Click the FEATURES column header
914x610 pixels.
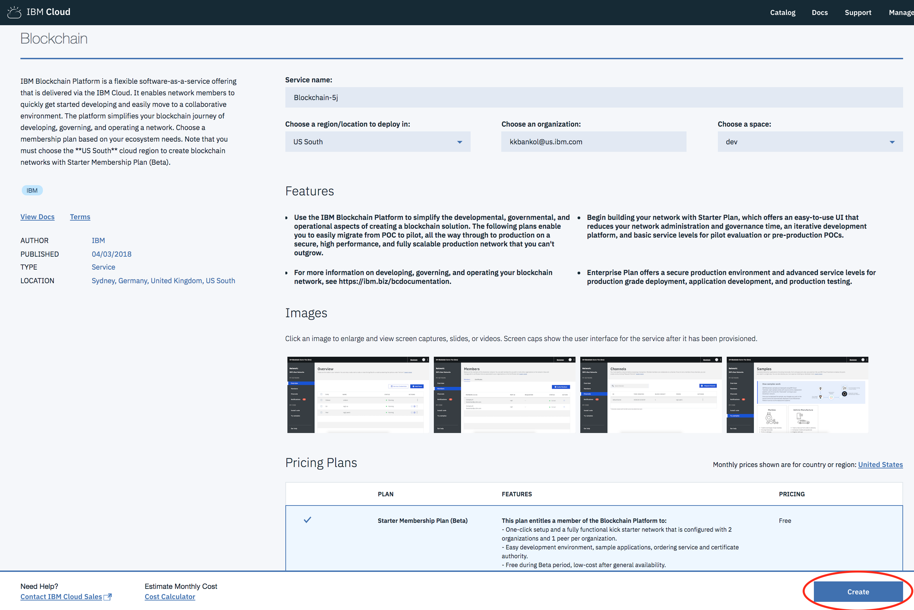[x=517, y=494]
